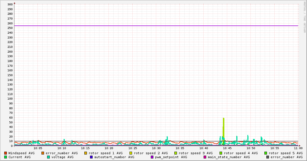This screenshot has width=307, height=161.
Task: Click the rotor speed 5 AVG legend swatch
Action: [x=266, y=153]
